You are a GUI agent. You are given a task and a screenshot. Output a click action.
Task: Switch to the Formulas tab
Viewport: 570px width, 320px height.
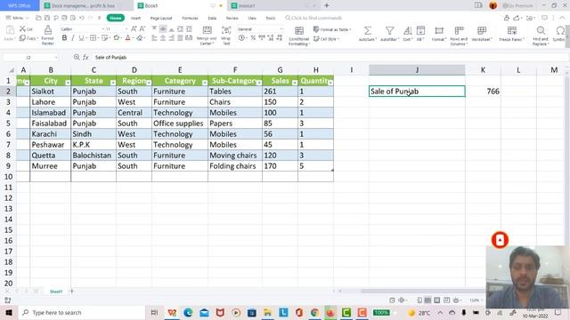(190, 18)
